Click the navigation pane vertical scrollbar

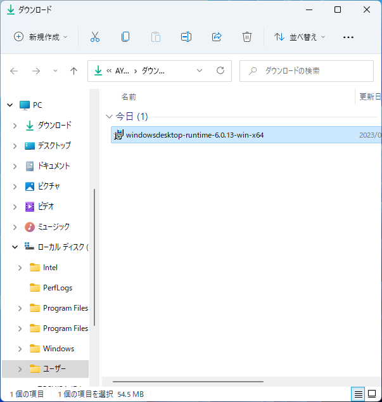click(94, 257)
